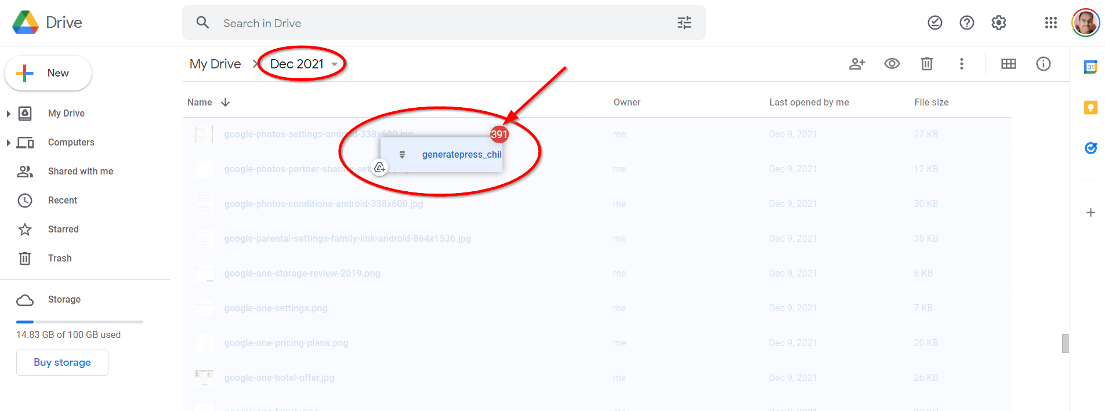Open Computers in sidebar

coord(71,143)
